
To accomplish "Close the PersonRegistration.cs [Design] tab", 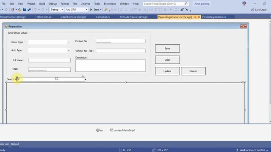I will coord(199,17).
